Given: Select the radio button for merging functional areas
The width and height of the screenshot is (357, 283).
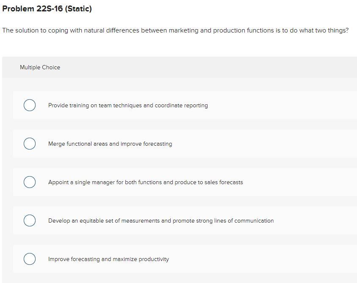Looking at the screenshot, I should click(x=29, y=144).
